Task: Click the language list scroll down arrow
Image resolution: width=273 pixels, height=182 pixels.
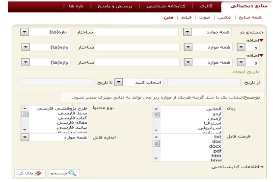Action: (156, 130)
